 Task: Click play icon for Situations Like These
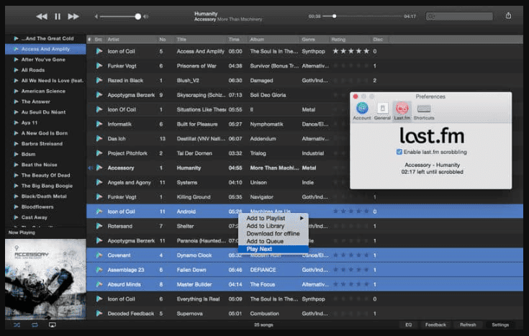click(99, 109)
